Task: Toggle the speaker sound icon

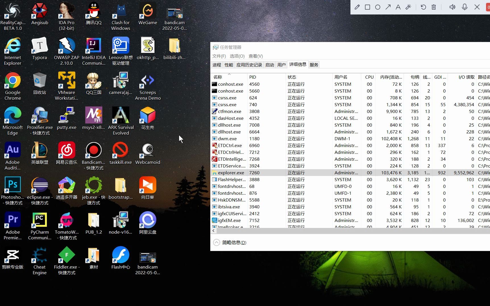Action: pos(452,7)
